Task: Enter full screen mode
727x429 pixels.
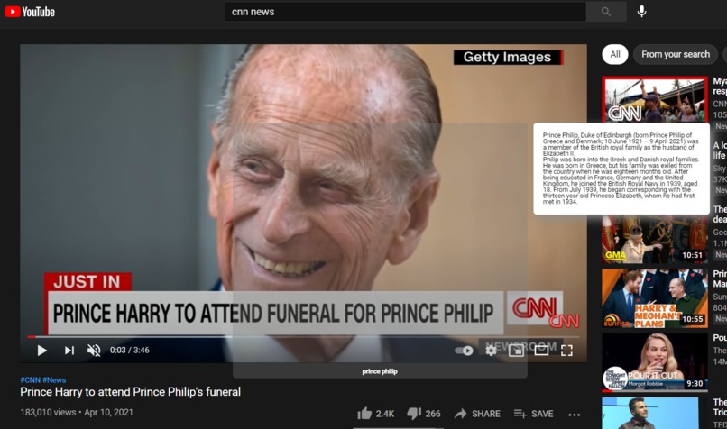Action: click(x=566, y=351)
